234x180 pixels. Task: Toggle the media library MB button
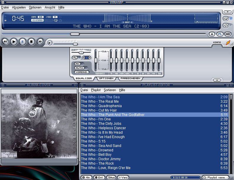tap(228, 34)
